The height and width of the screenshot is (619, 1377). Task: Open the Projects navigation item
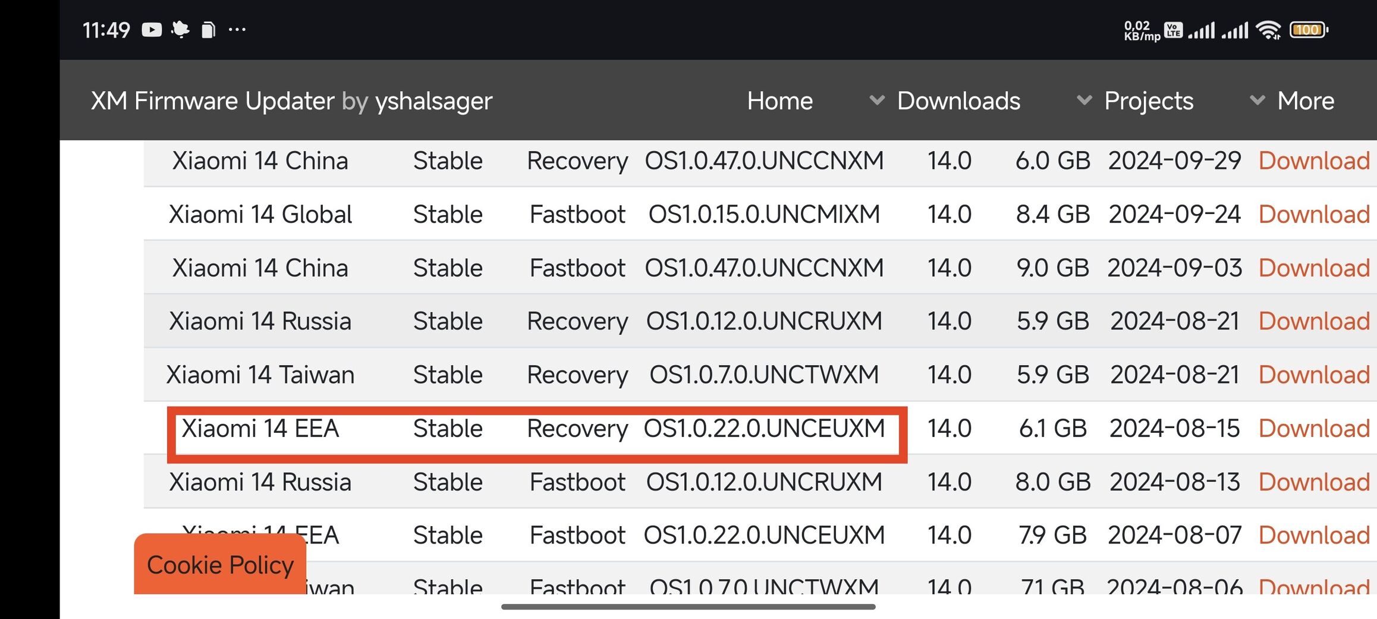1149,100
